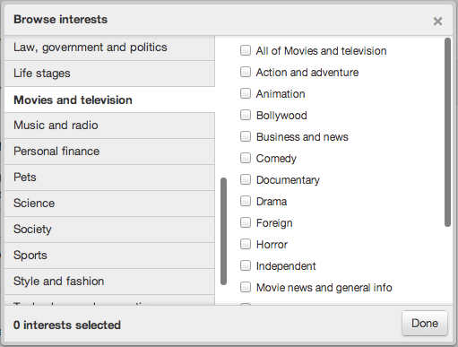Check the Business and news box
This screenshot has height=347, width=458.
click(x=246, y=136)
